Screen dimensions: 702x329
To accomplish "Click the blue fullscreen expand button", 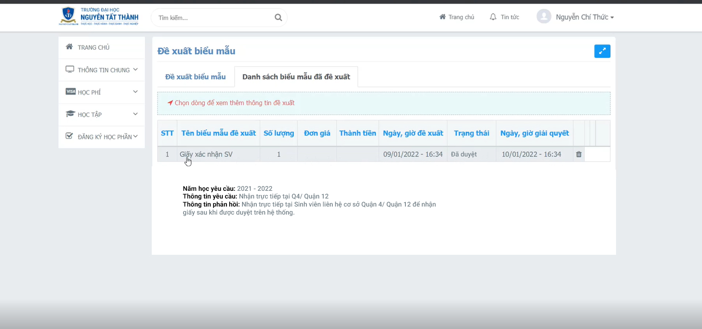I will pyautogui.click(x=602, y=51).
